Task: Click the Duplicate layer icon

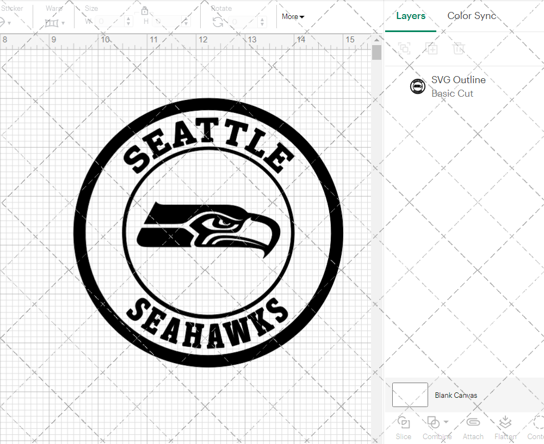Action: coord(431,48)
